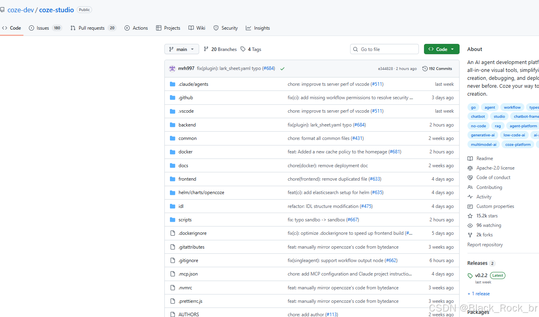Open the .claude/agents folder icon
This screenshot has width=539, height=317.
tap(172, 84)
